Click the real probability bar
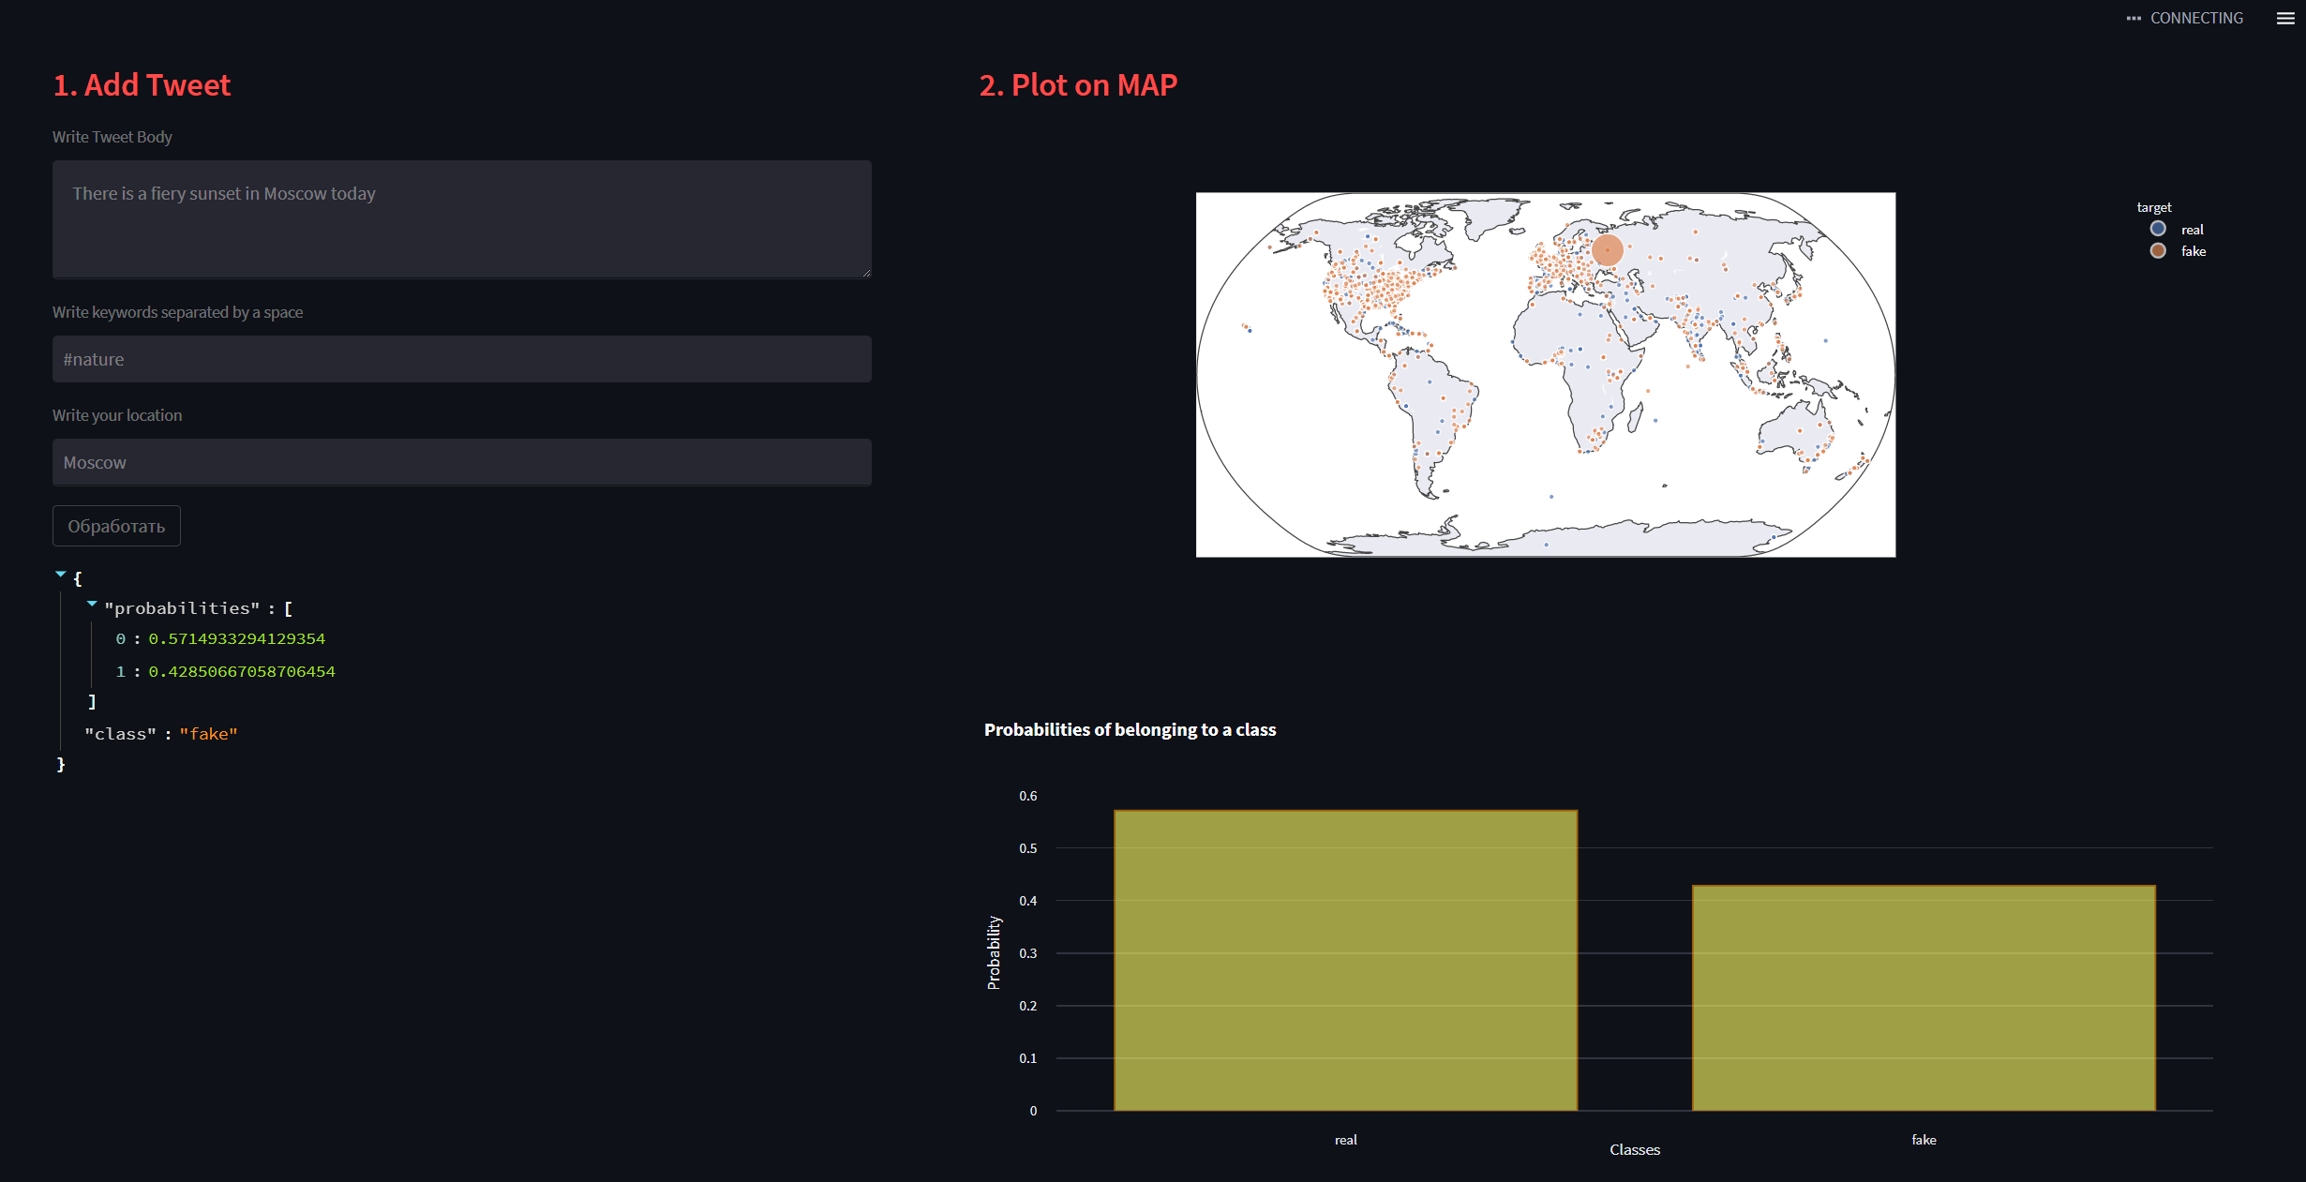The width and height of the screenshot is (2306, 1182). [1345, 960]
